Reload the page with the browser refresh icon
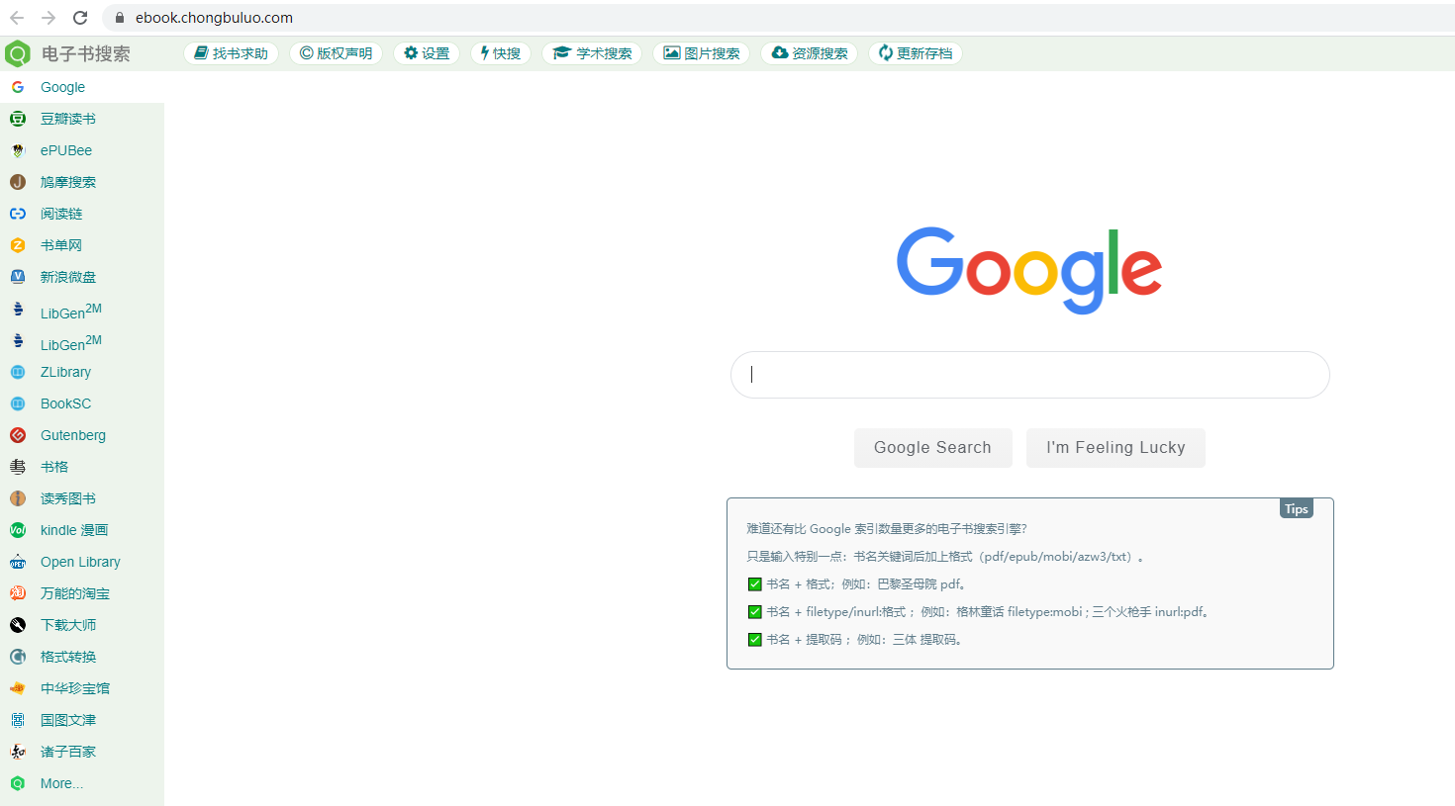 tap(79, 17)
